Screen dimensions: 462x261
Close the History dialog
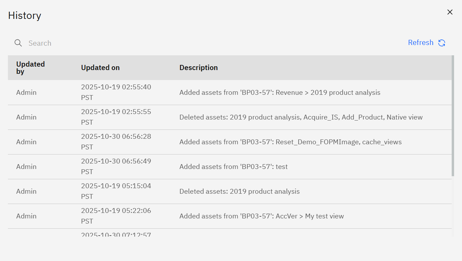coord(450,12)
